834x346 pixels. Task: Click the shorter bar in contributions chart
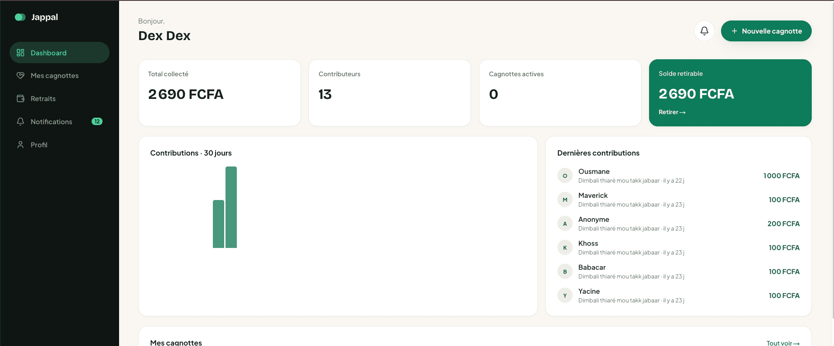219,224
